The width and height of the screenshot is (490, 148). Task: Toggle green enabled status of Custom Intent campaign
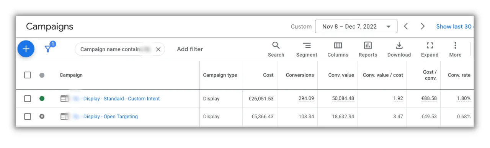42,99
